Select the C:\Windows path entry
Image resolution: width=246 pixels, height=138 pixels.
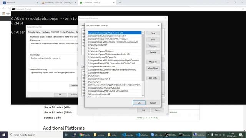pos(115,48)
